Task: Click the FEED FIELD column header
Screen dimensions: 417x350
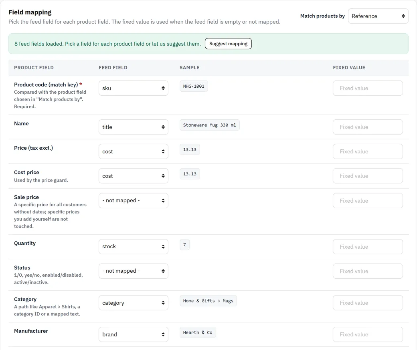Action: pos(113,68)
